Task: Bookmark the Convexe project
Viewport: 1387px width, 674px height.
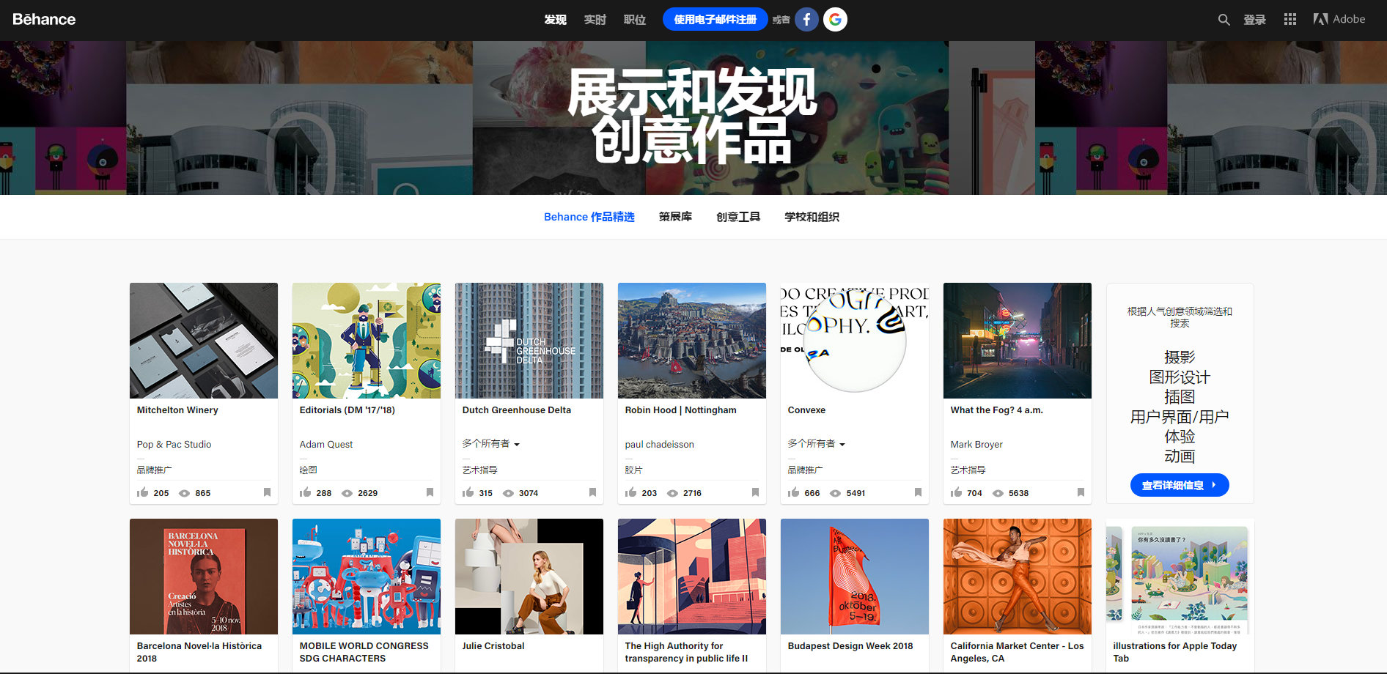Action: click(918, 493)
